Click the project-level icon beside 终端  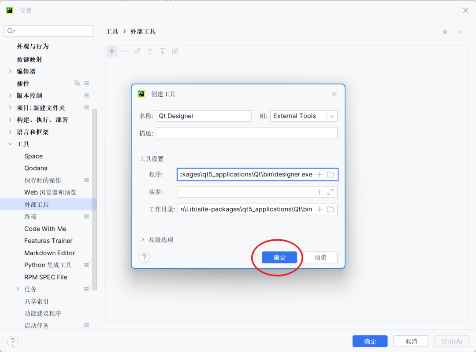(x=86, y=216)
